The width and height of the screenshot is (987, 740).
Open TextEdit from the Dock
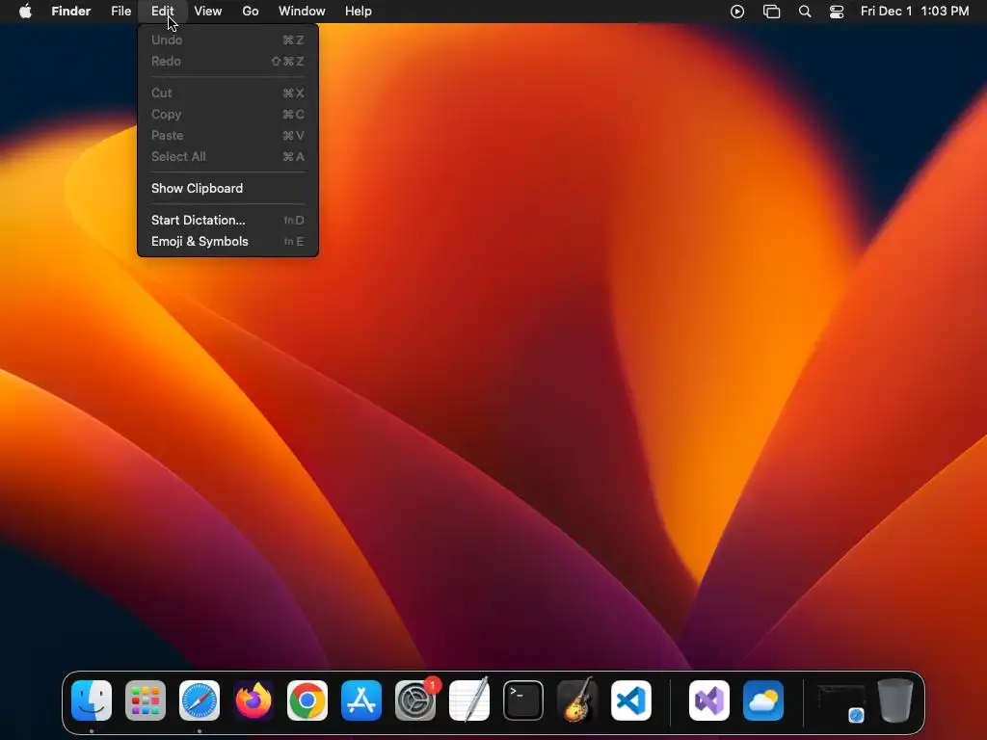pos(469,700)
